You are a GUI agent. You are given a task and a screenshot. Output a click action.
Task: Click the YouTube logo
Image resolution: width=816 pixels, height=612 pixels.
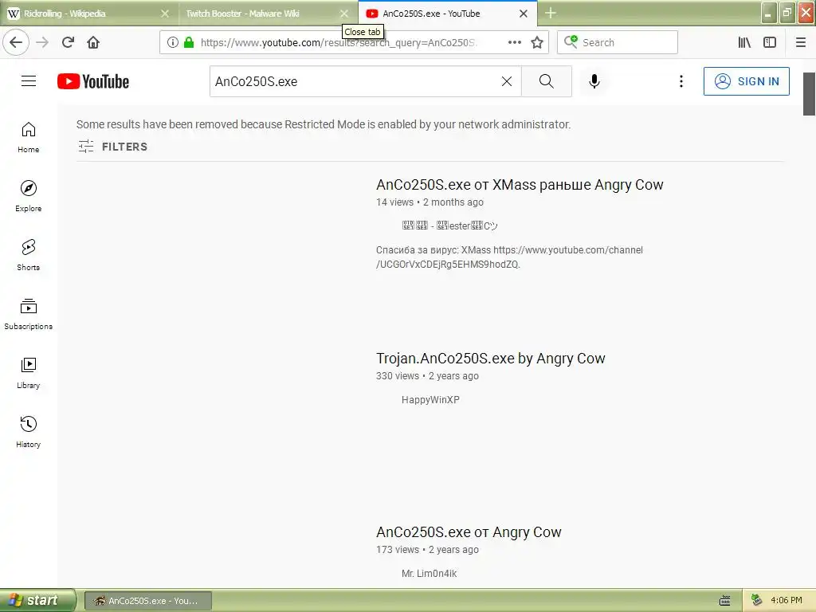click(93, 81)
